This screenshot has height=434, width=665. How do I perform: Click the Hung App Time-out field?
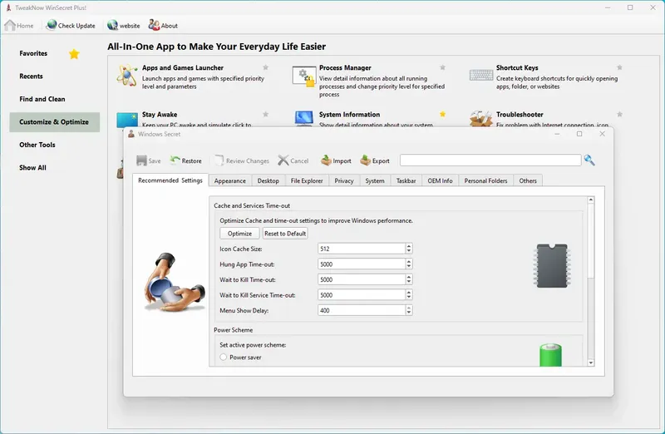362,264
